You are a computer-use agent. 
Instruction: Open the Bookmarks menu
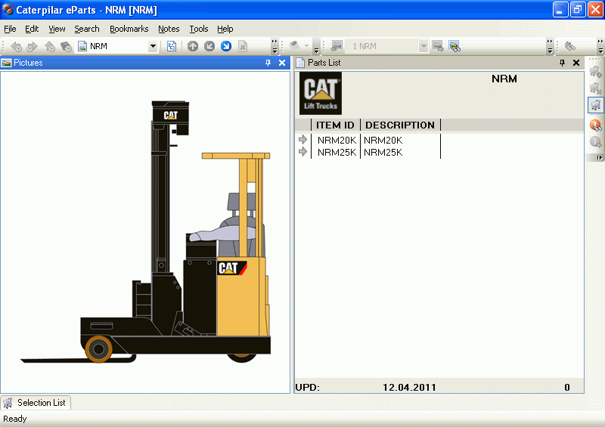coord(129,29)
